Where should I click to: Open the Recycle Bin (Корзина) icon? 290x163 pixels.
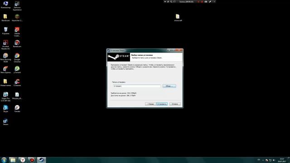pyautogui.click(x=5, y=31)
